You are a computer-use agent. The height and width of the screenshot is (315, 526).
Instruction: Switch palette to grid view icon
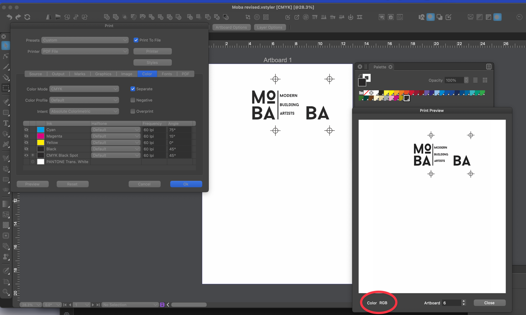coord(485,80)
